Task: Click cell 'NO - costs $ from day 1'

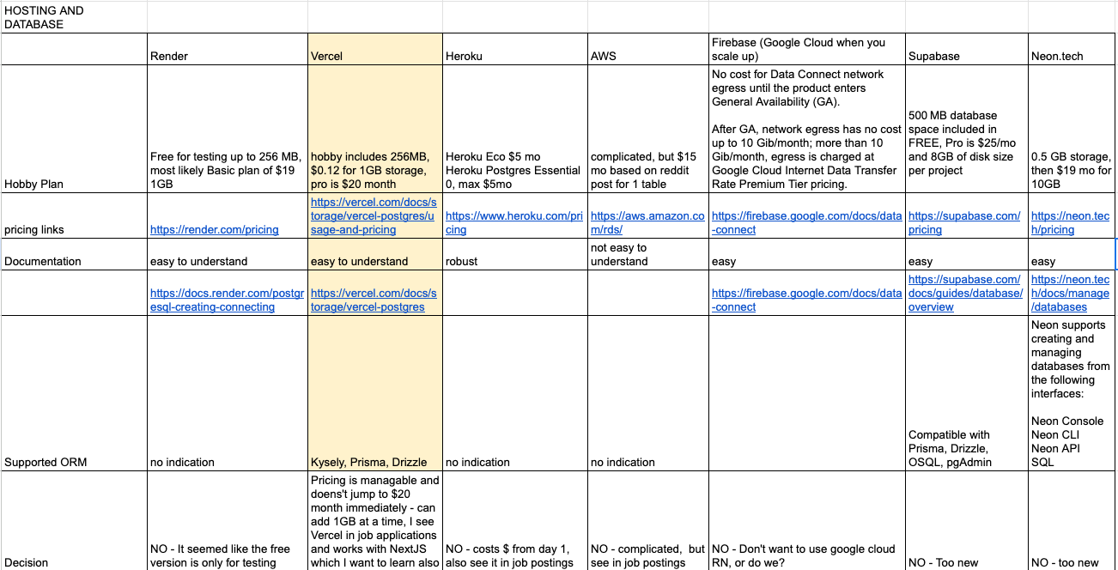Action: click(x=515, y=520)
